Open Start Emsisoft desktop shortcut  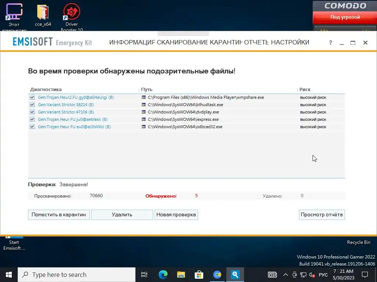coord(14,244)
